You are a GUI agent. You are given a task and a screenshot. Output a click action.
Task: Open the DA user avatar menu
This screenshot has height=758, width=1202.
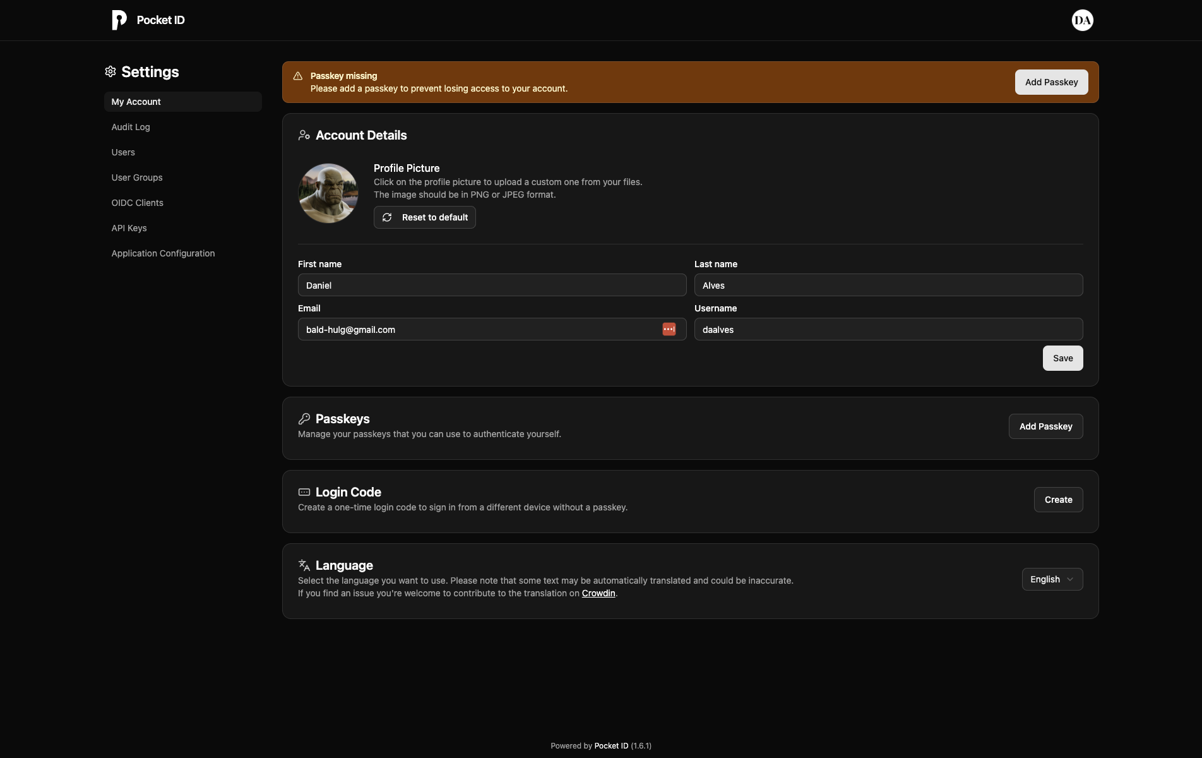coord(1083,20)
